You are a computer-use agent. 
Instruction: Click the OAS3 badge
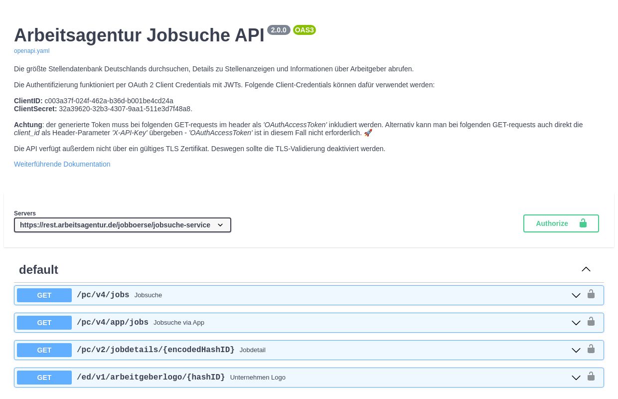(x=305, y=30)
